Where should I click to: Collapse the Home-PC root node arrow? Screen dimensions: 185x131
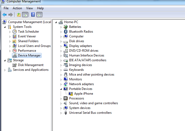pyautogui.click(x=56, y=22)
